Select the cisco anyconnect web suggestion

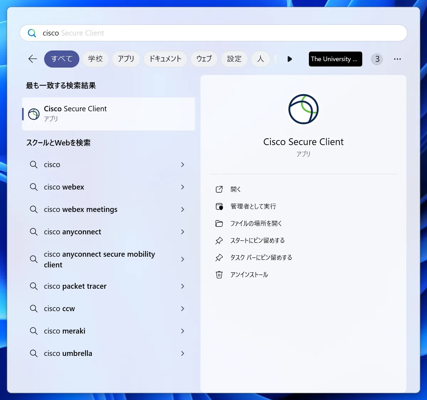(x=73, y=232)
